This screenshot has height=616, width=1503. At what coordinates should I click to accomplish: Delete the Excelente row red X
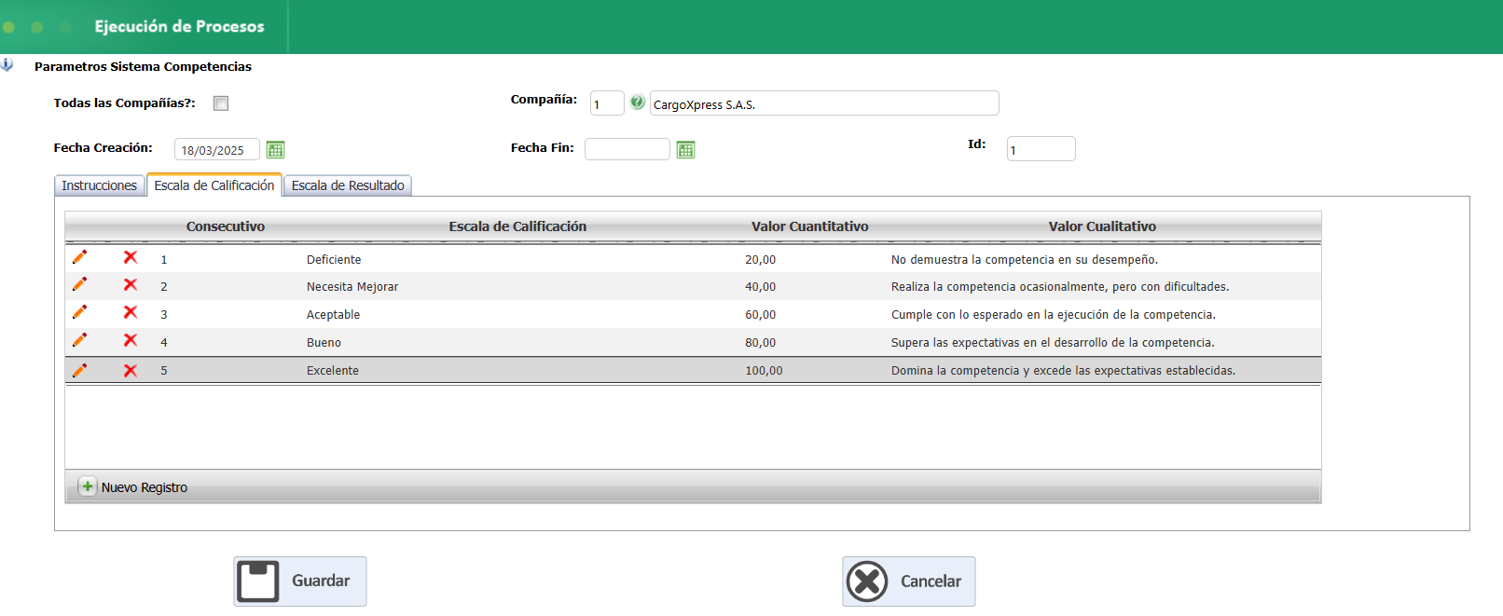click(x=131, y=371)
